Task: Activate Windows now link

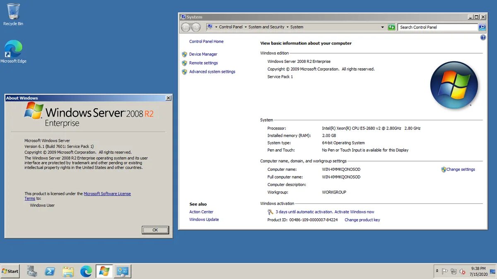Action: click(354, 212)
